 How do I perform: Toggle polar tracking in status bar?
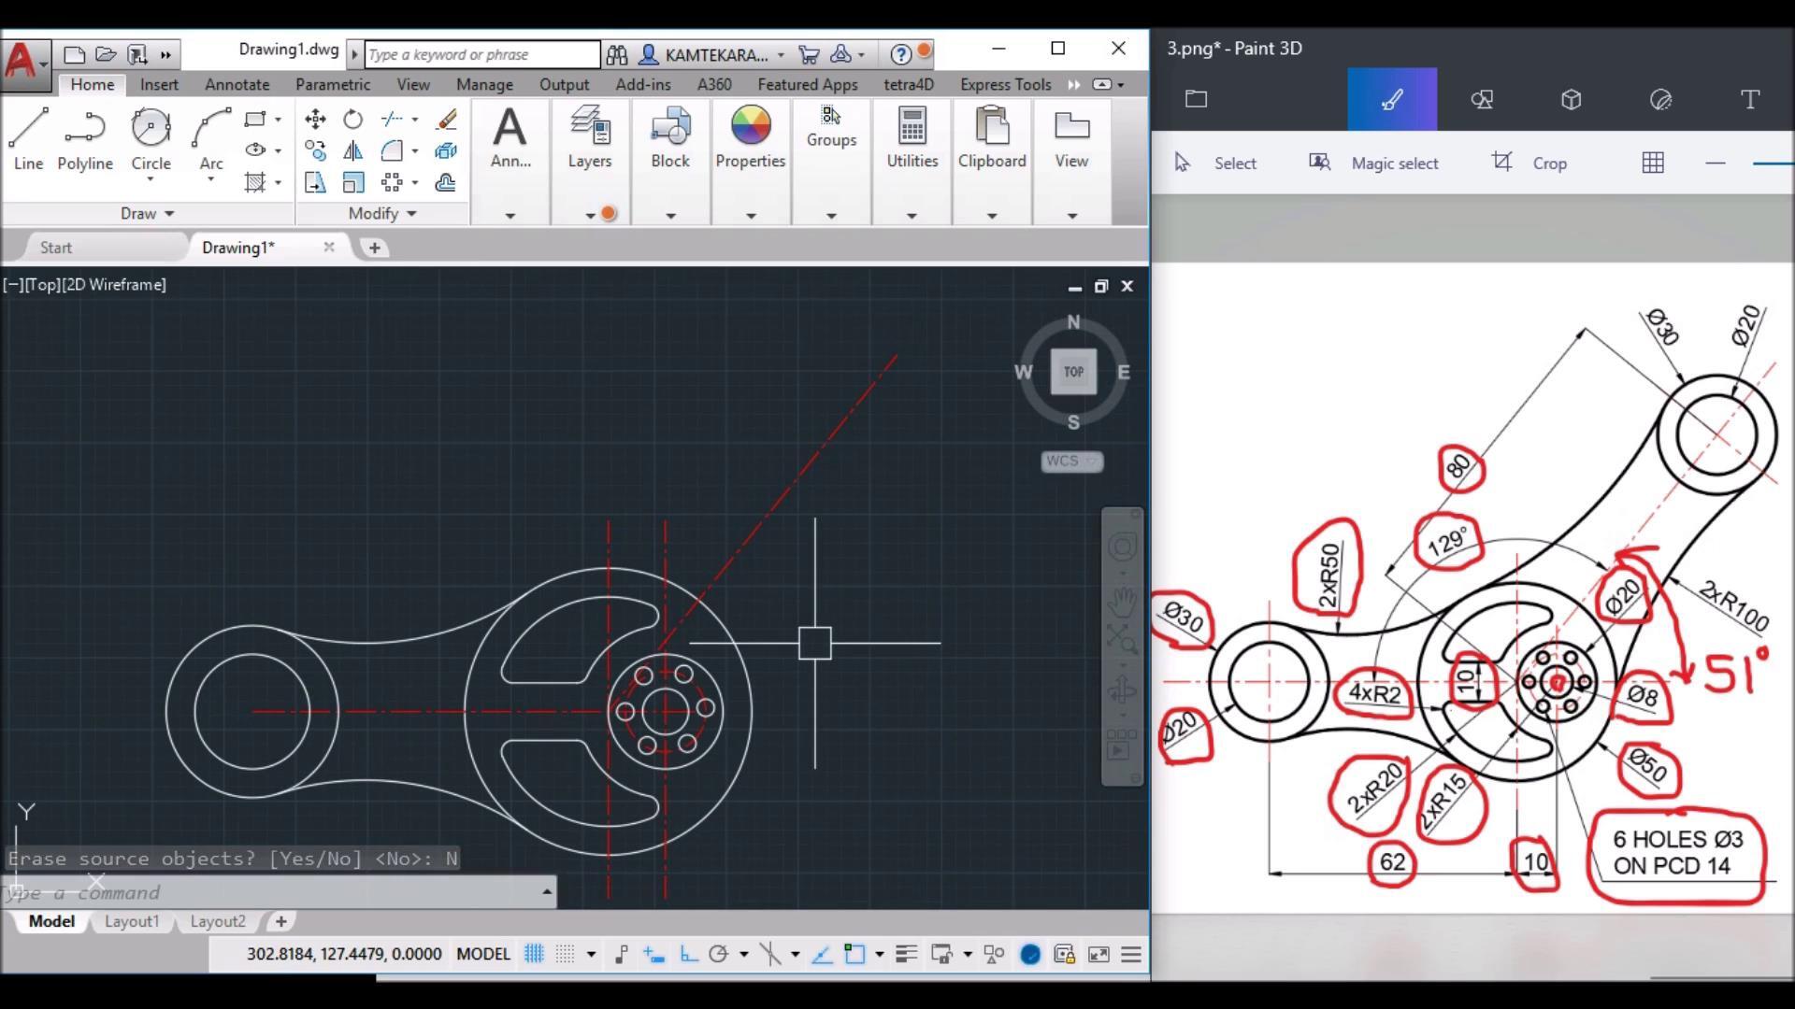point(718,954)
